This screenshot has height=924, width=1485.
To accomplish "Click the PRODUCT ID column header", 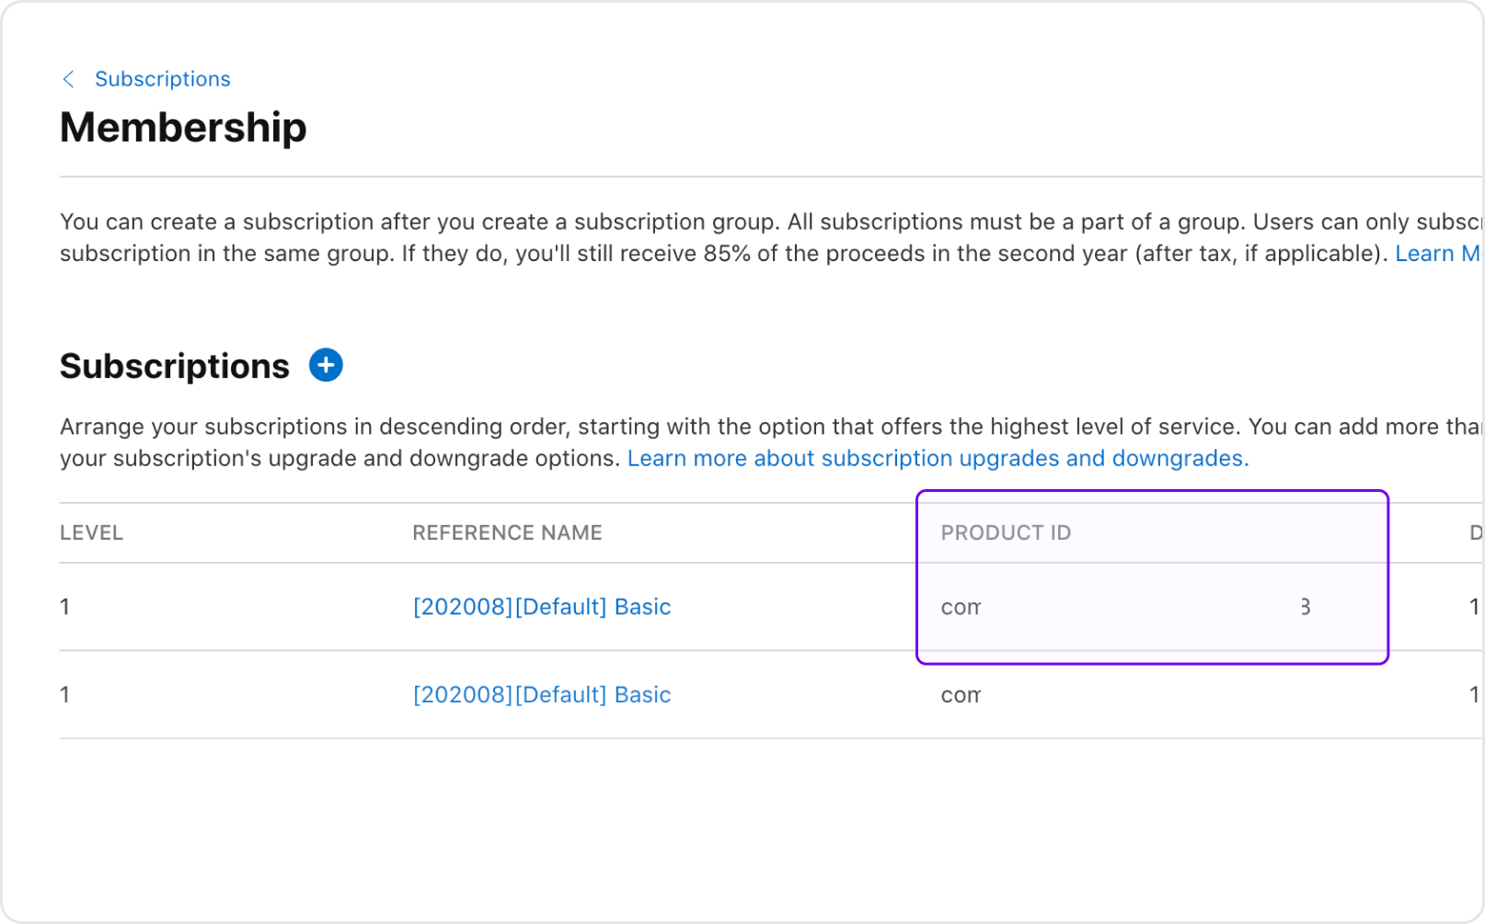I will pyautogui.click(x=1006, y=532).
